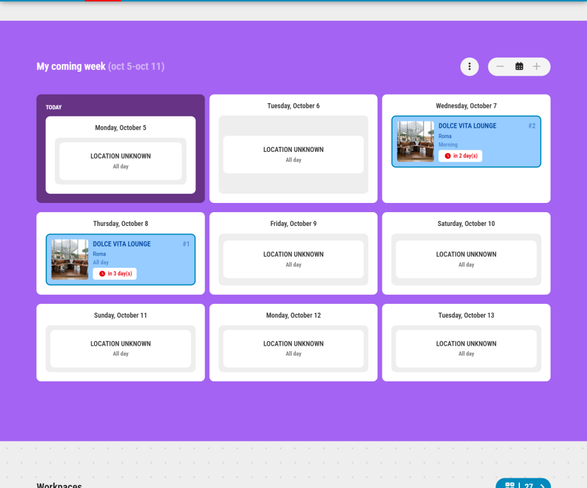This screenshot has width=587, height=488.
Task: Click 'Tuesday, October 6' date heading
Action: coord(293,106)
